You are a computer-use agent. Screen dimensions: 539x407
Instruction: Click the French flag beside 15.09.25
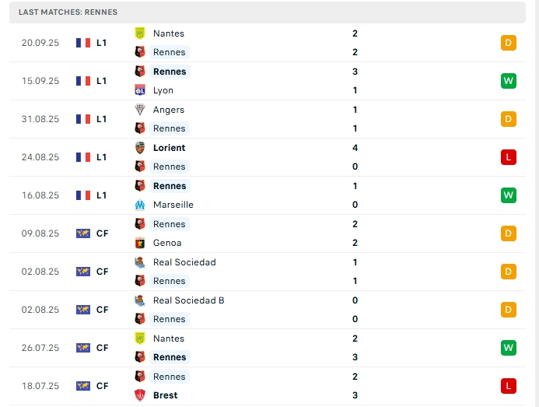[83, 81]
